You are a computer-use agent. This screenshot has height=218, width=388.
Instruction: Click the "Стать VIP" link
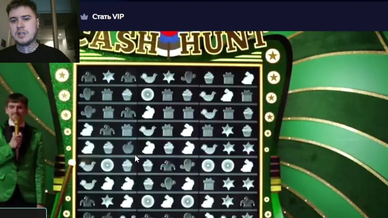point(108,16)
